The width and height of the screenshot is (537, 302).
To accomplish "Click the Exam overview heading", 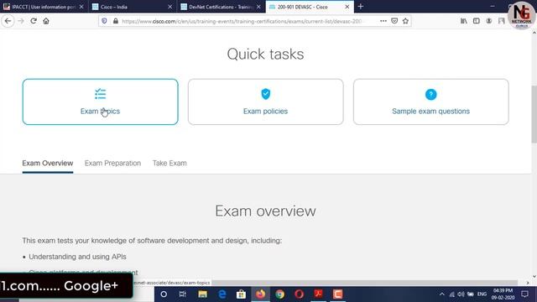I will (265, 211).
